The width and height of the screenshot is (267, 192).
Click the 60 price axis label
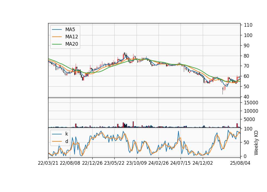(x=247, y=76)
